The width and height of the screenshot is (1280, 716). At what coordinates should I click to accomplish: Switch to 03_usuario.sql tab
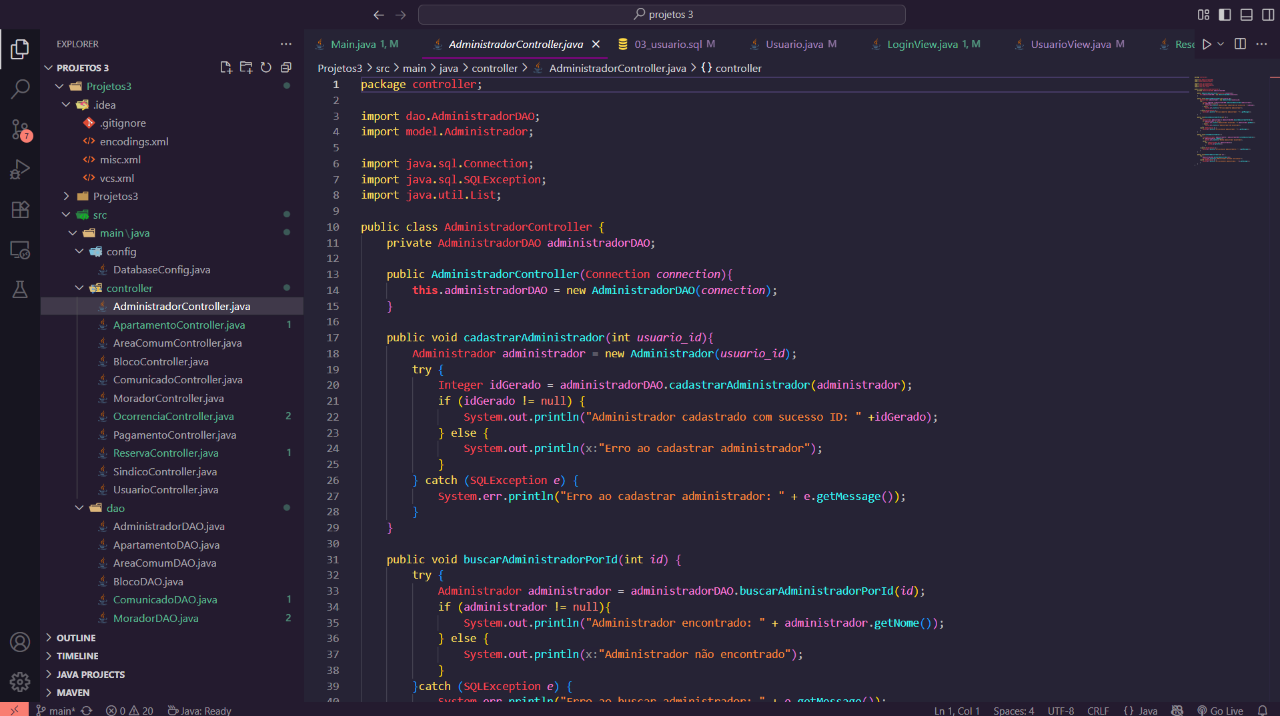(x=667, y=44)
